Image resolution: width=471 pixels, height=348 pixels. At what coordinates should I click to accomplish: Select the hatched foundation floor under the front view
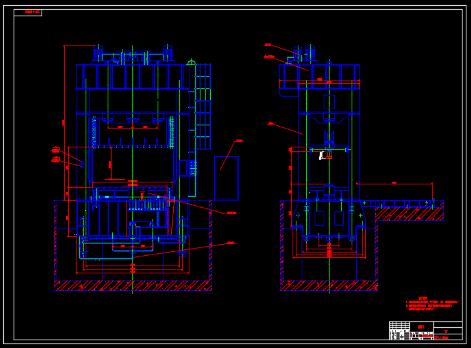[133, 286]
